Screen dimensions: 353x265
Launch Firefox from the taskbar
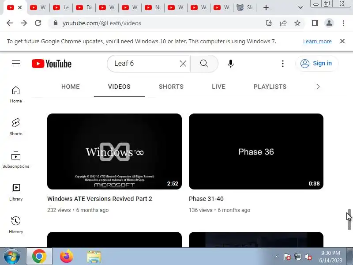pyautogui.click(x=67, y=257)
